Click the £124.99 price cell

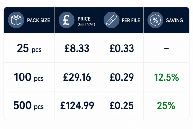[x=77, y=105]
